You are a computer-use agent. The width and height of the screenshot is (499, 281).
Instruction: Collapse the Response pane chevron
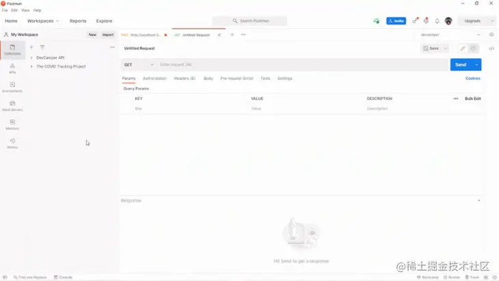(479, 201)
